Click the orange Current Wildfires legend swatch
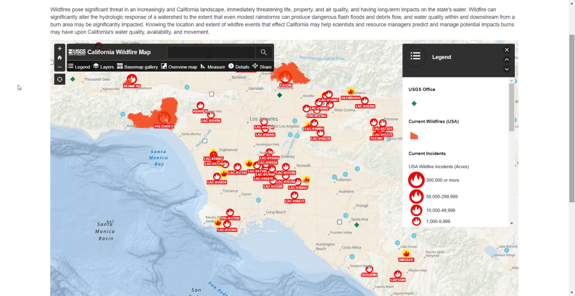The image size is (575, 296). pos(414,136)
